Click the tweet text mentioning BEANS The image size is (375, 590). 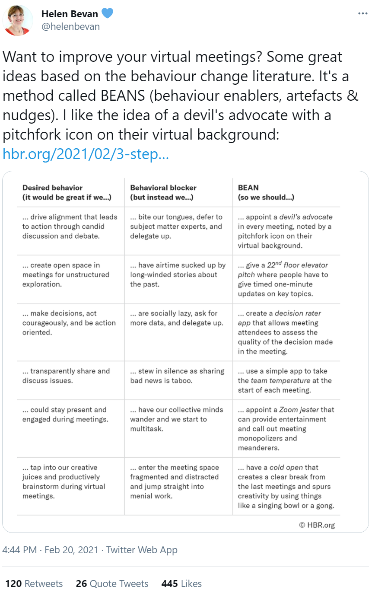pyautogui.click(x=181, y=96)
